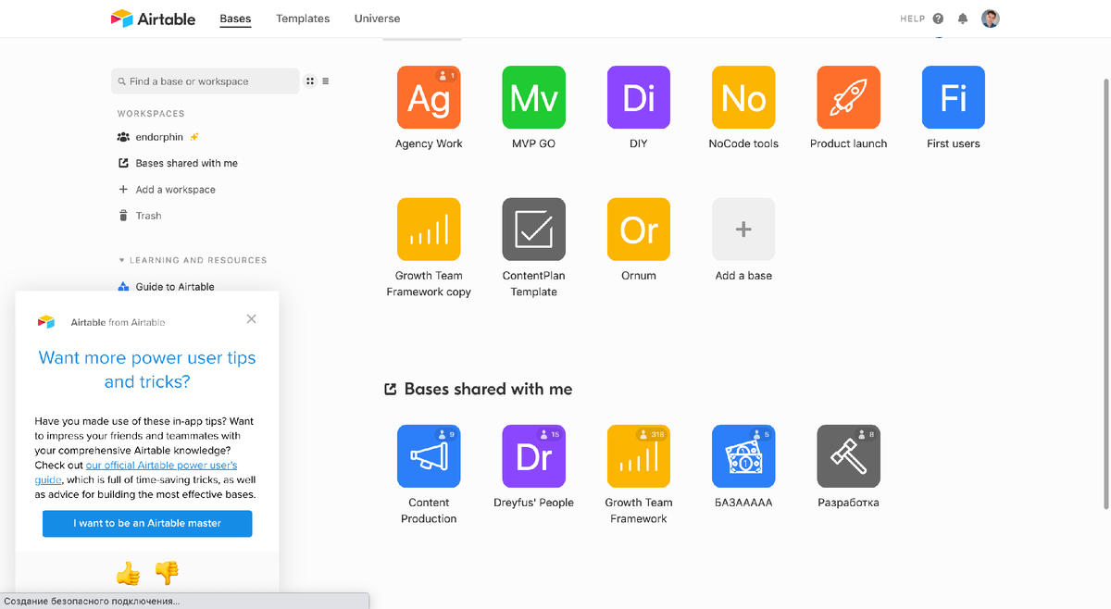Open the NoCode tools base

743,97
